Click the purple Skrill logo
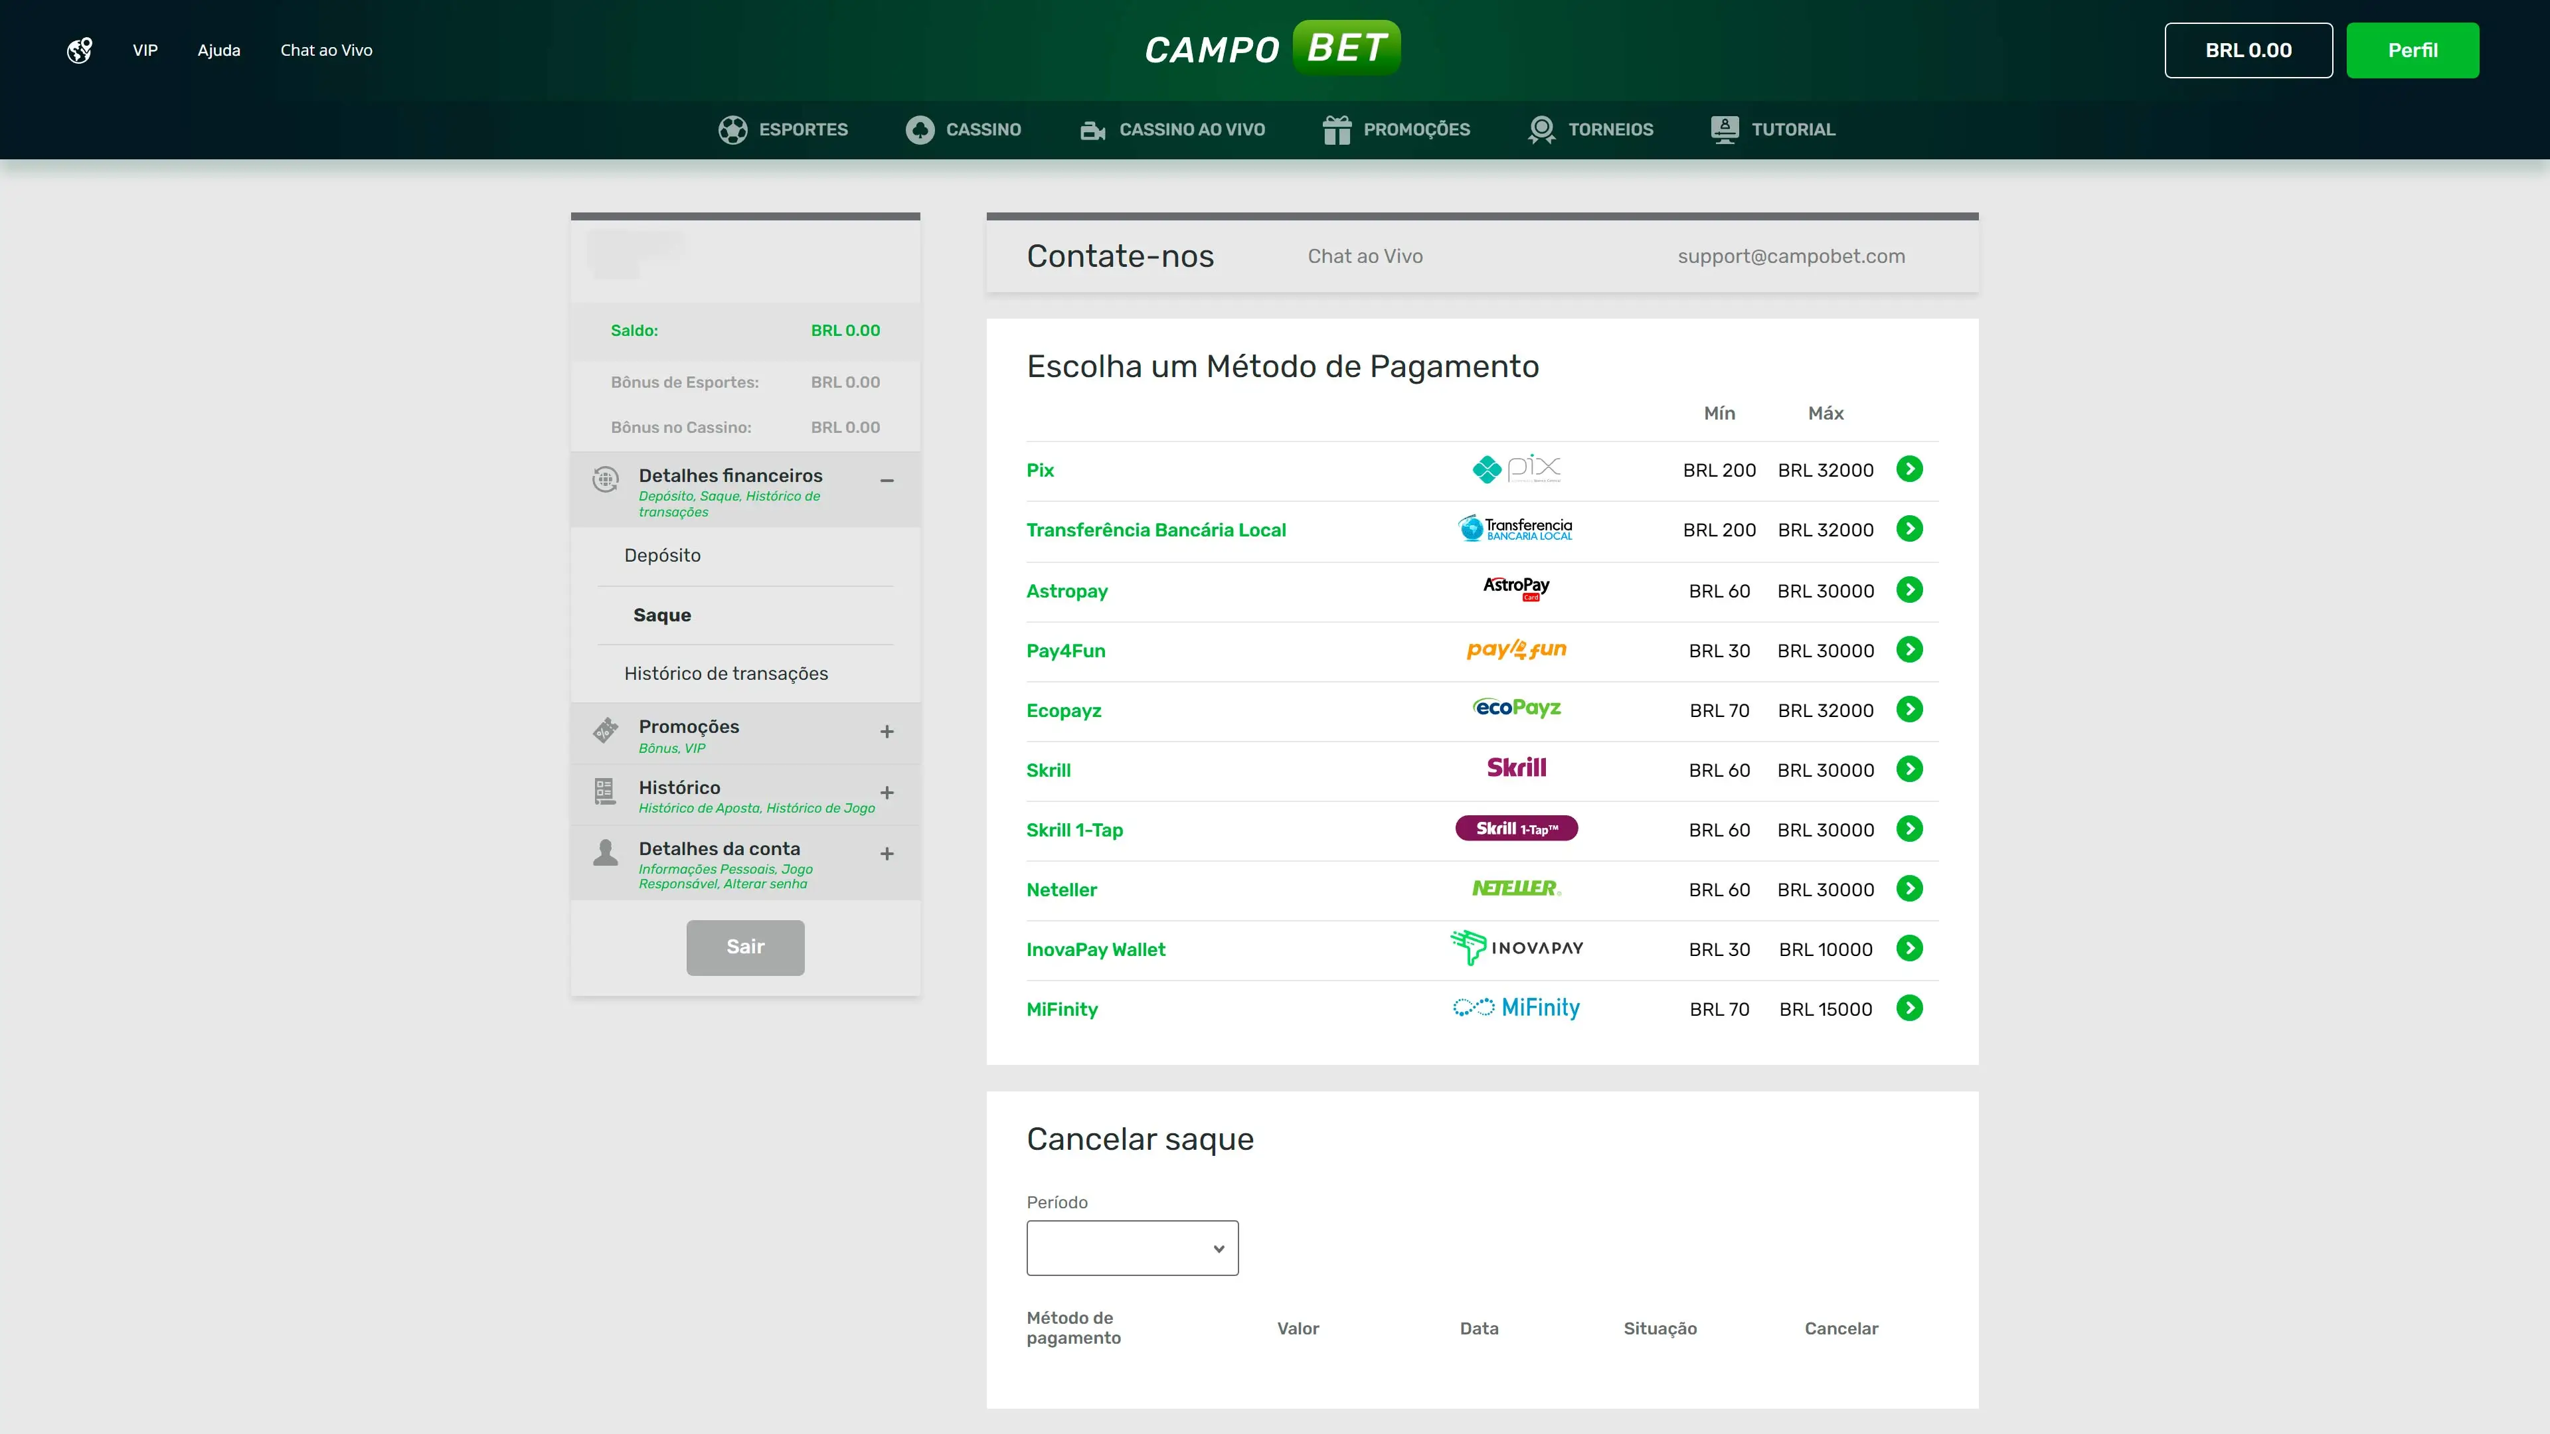The image size is (2550, 1434). point(1517,768)
